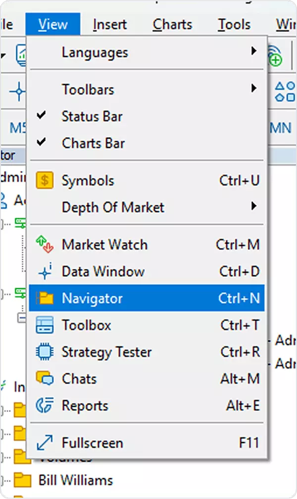Click the Data Window crosshair icon
This screenshot has width=297, height=499.
(x=45, y=272)
